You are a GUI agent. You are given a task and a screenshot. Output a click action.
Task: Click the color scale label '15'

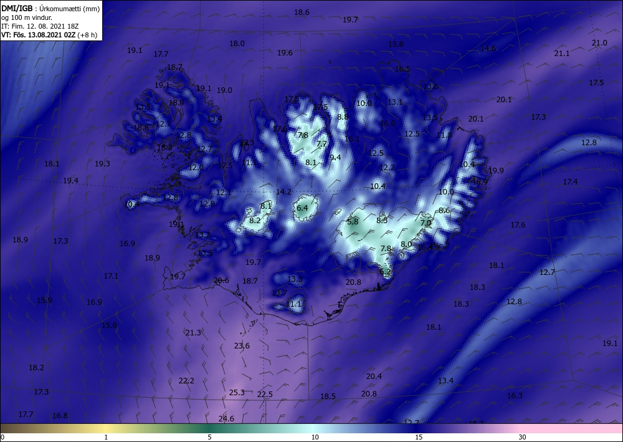419,437
